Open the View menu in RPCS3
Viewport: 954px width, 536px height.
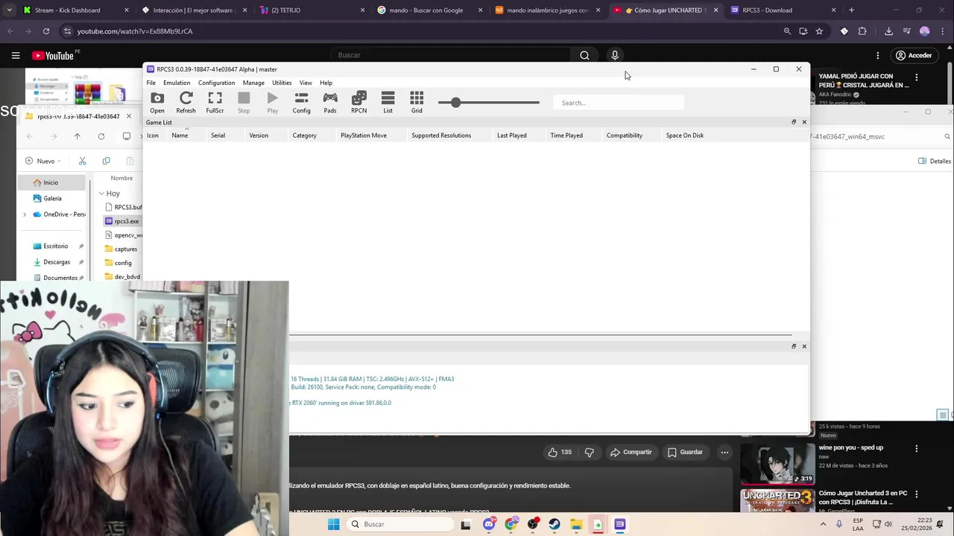coord(306,83)
